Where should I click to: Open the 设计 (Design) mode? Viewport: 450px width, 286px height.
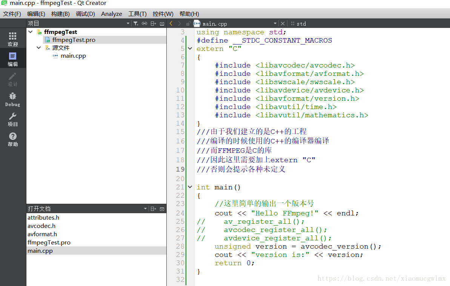[x=12, y=79]
